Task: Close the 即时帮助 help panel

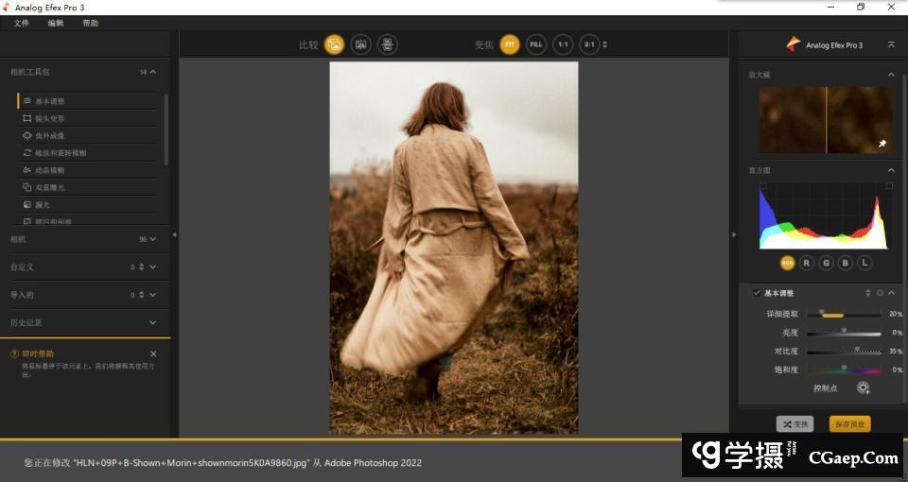Action: tap(153, 353)
